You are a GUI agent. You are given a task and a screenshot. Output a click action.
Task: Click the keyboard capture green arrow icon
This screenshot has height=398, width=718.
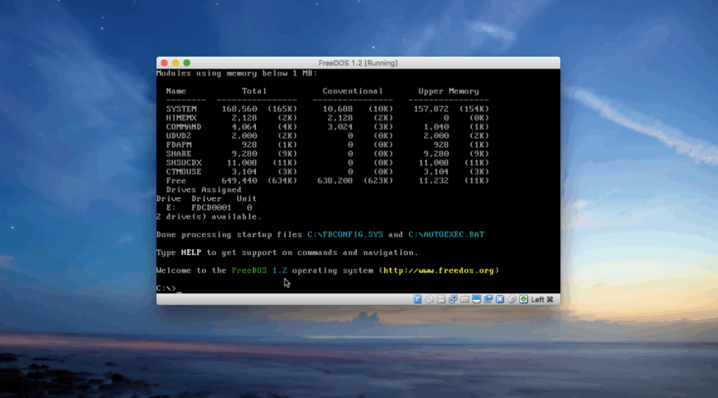tap(524, 299)
